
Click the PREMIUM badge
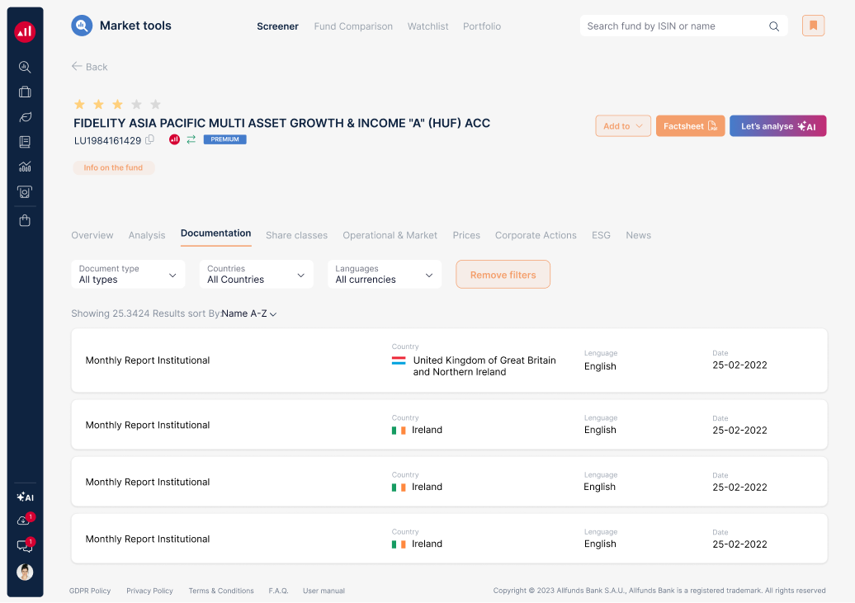(224, 139)
